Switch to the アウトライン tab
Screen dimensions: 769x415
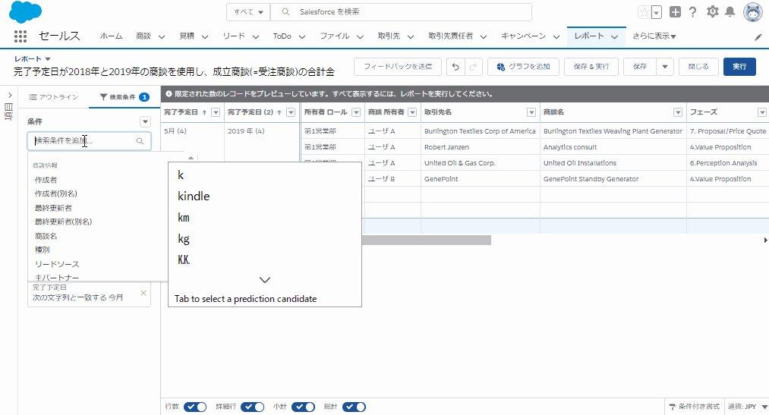click(x=53, y=97)
